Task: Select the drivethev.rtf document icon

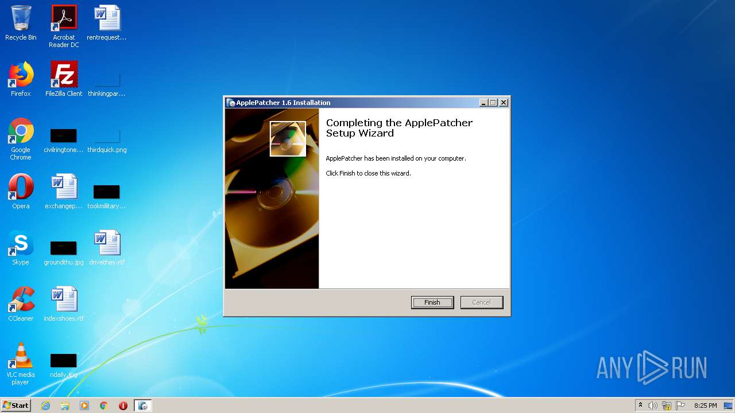Action: 107,248
